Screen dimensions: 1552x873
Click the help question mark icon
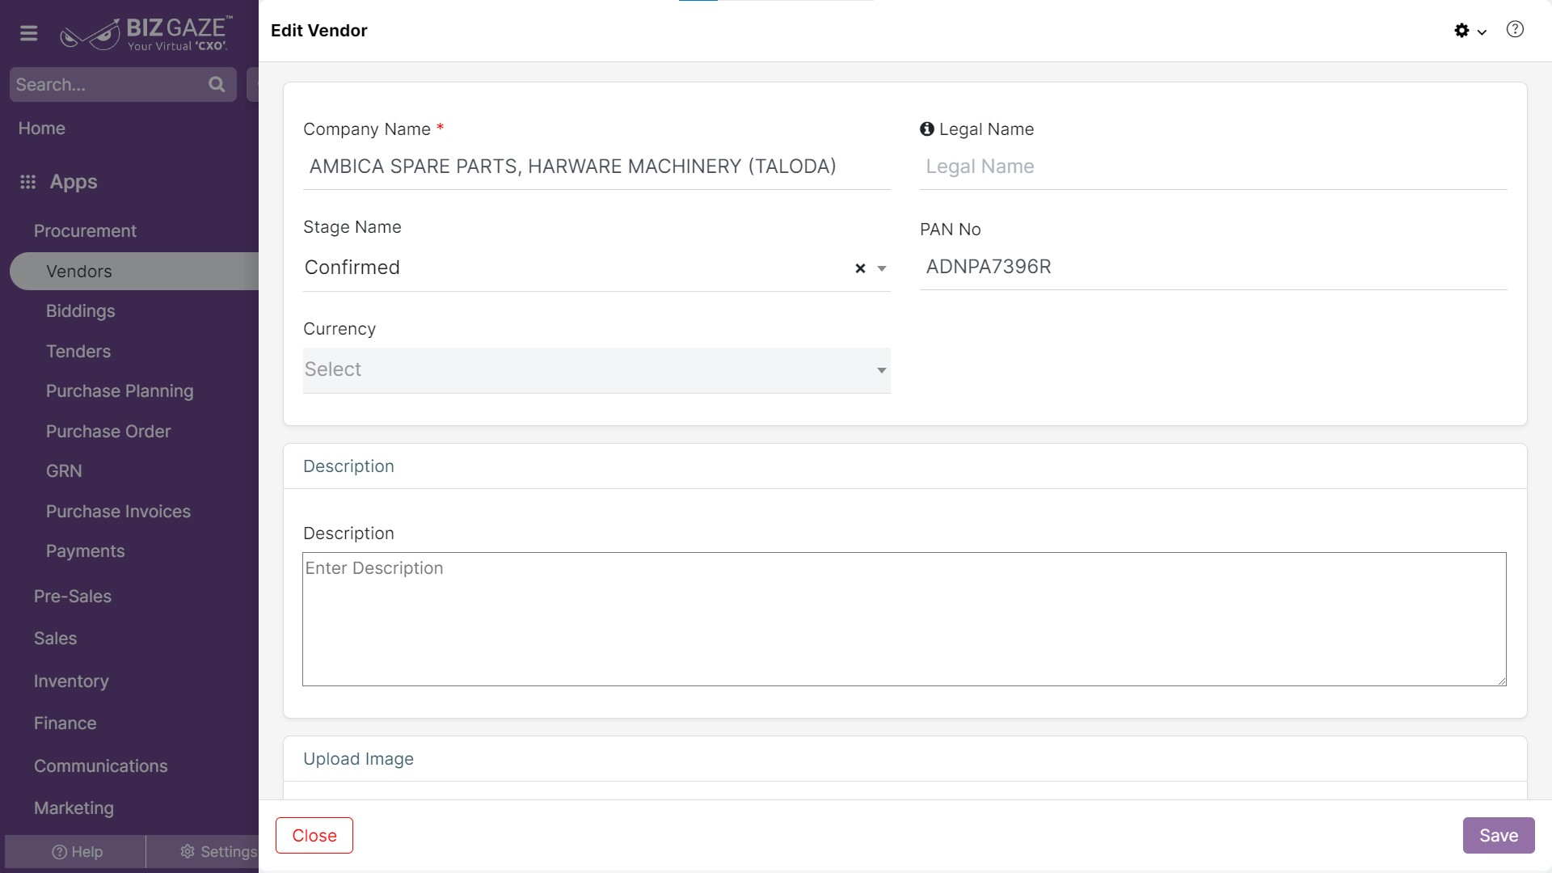point(1515,30)
